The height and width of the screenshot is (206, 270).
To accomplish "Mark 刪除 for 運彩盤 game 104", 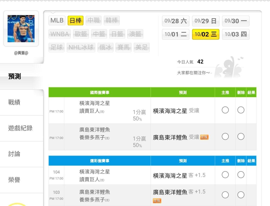I will [x=241, y=175].
